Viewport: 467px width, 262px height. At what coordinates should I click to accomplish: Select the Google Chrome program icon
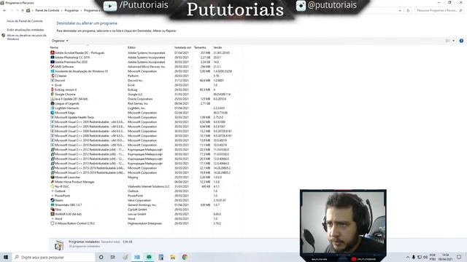[53, 94]
